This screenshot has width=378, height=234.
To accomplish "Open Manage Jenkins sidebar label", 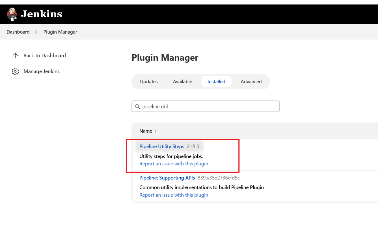I will pos(42,71).
